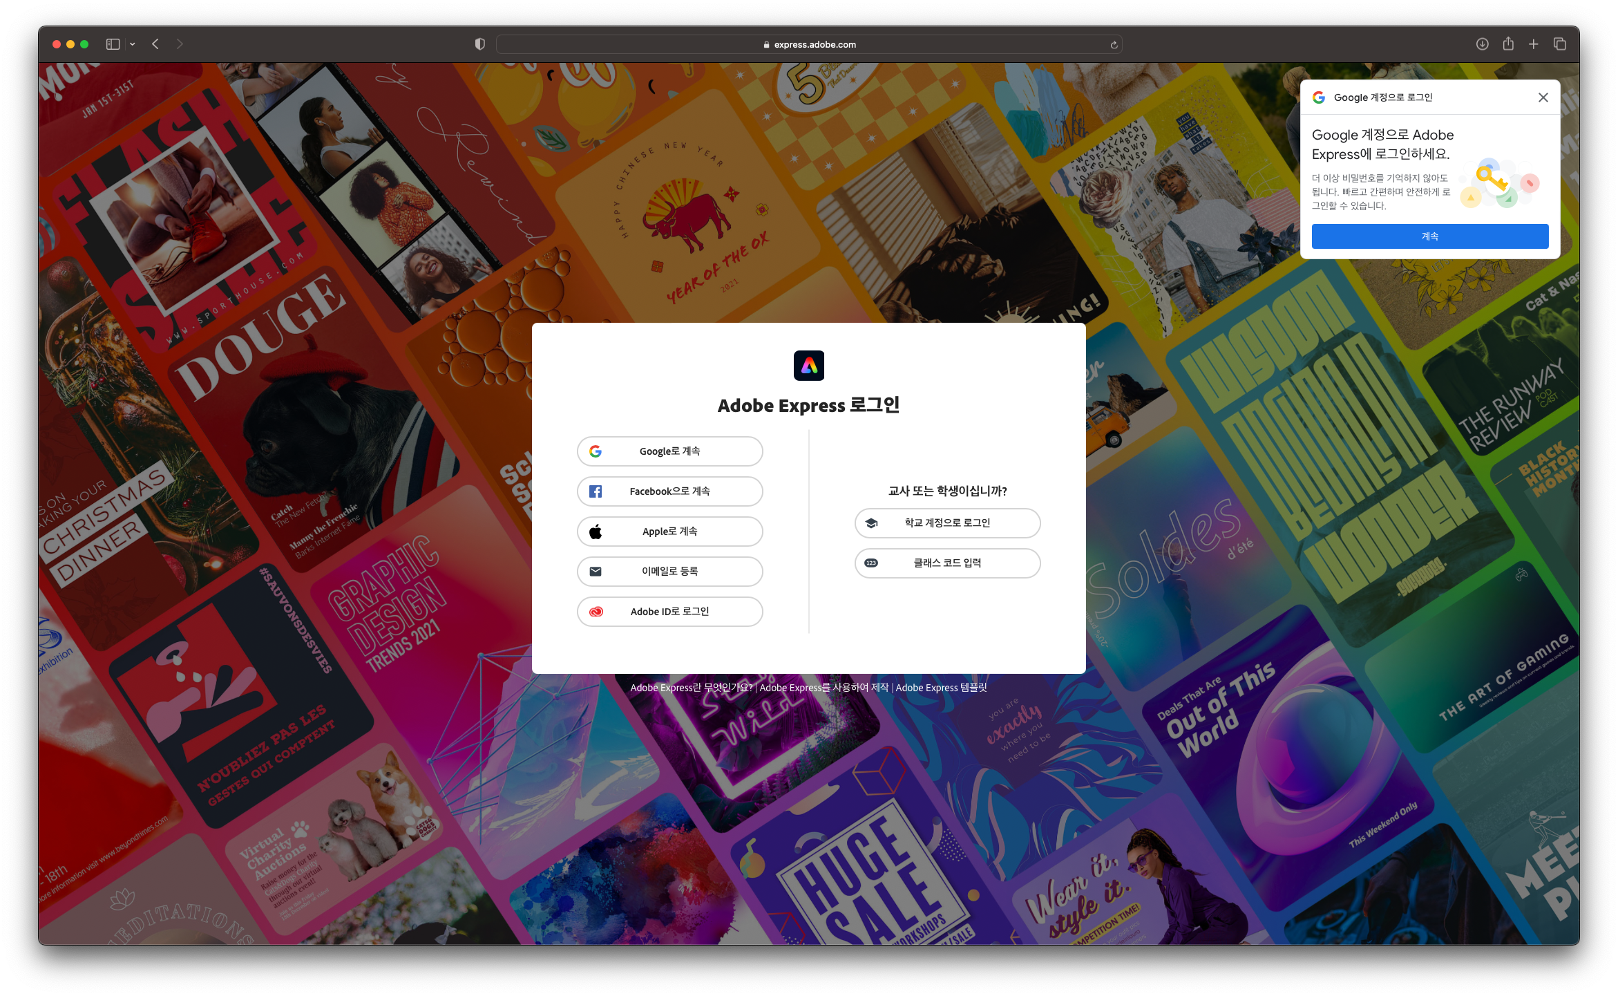
Task: Choose Apple로 계속 sign-in option
Action: [x=669, y=532]
